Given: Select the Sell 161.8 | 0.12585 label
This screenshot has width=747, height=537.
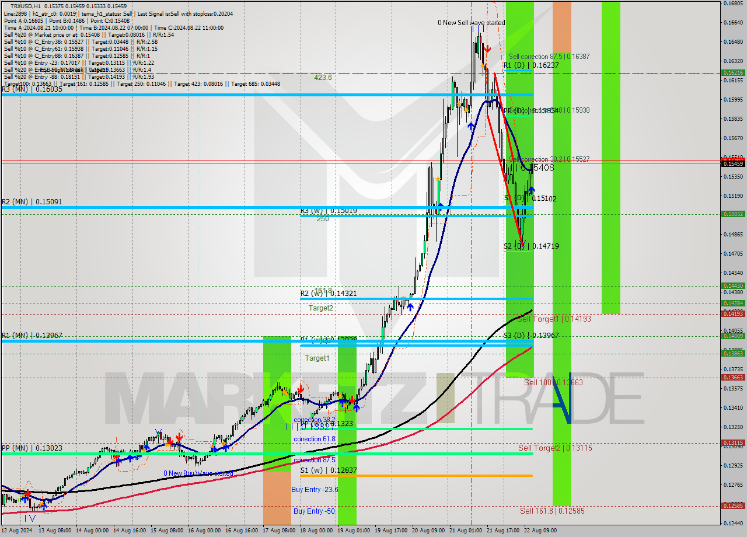Looking at the screenshot, I should coord(552,511).
